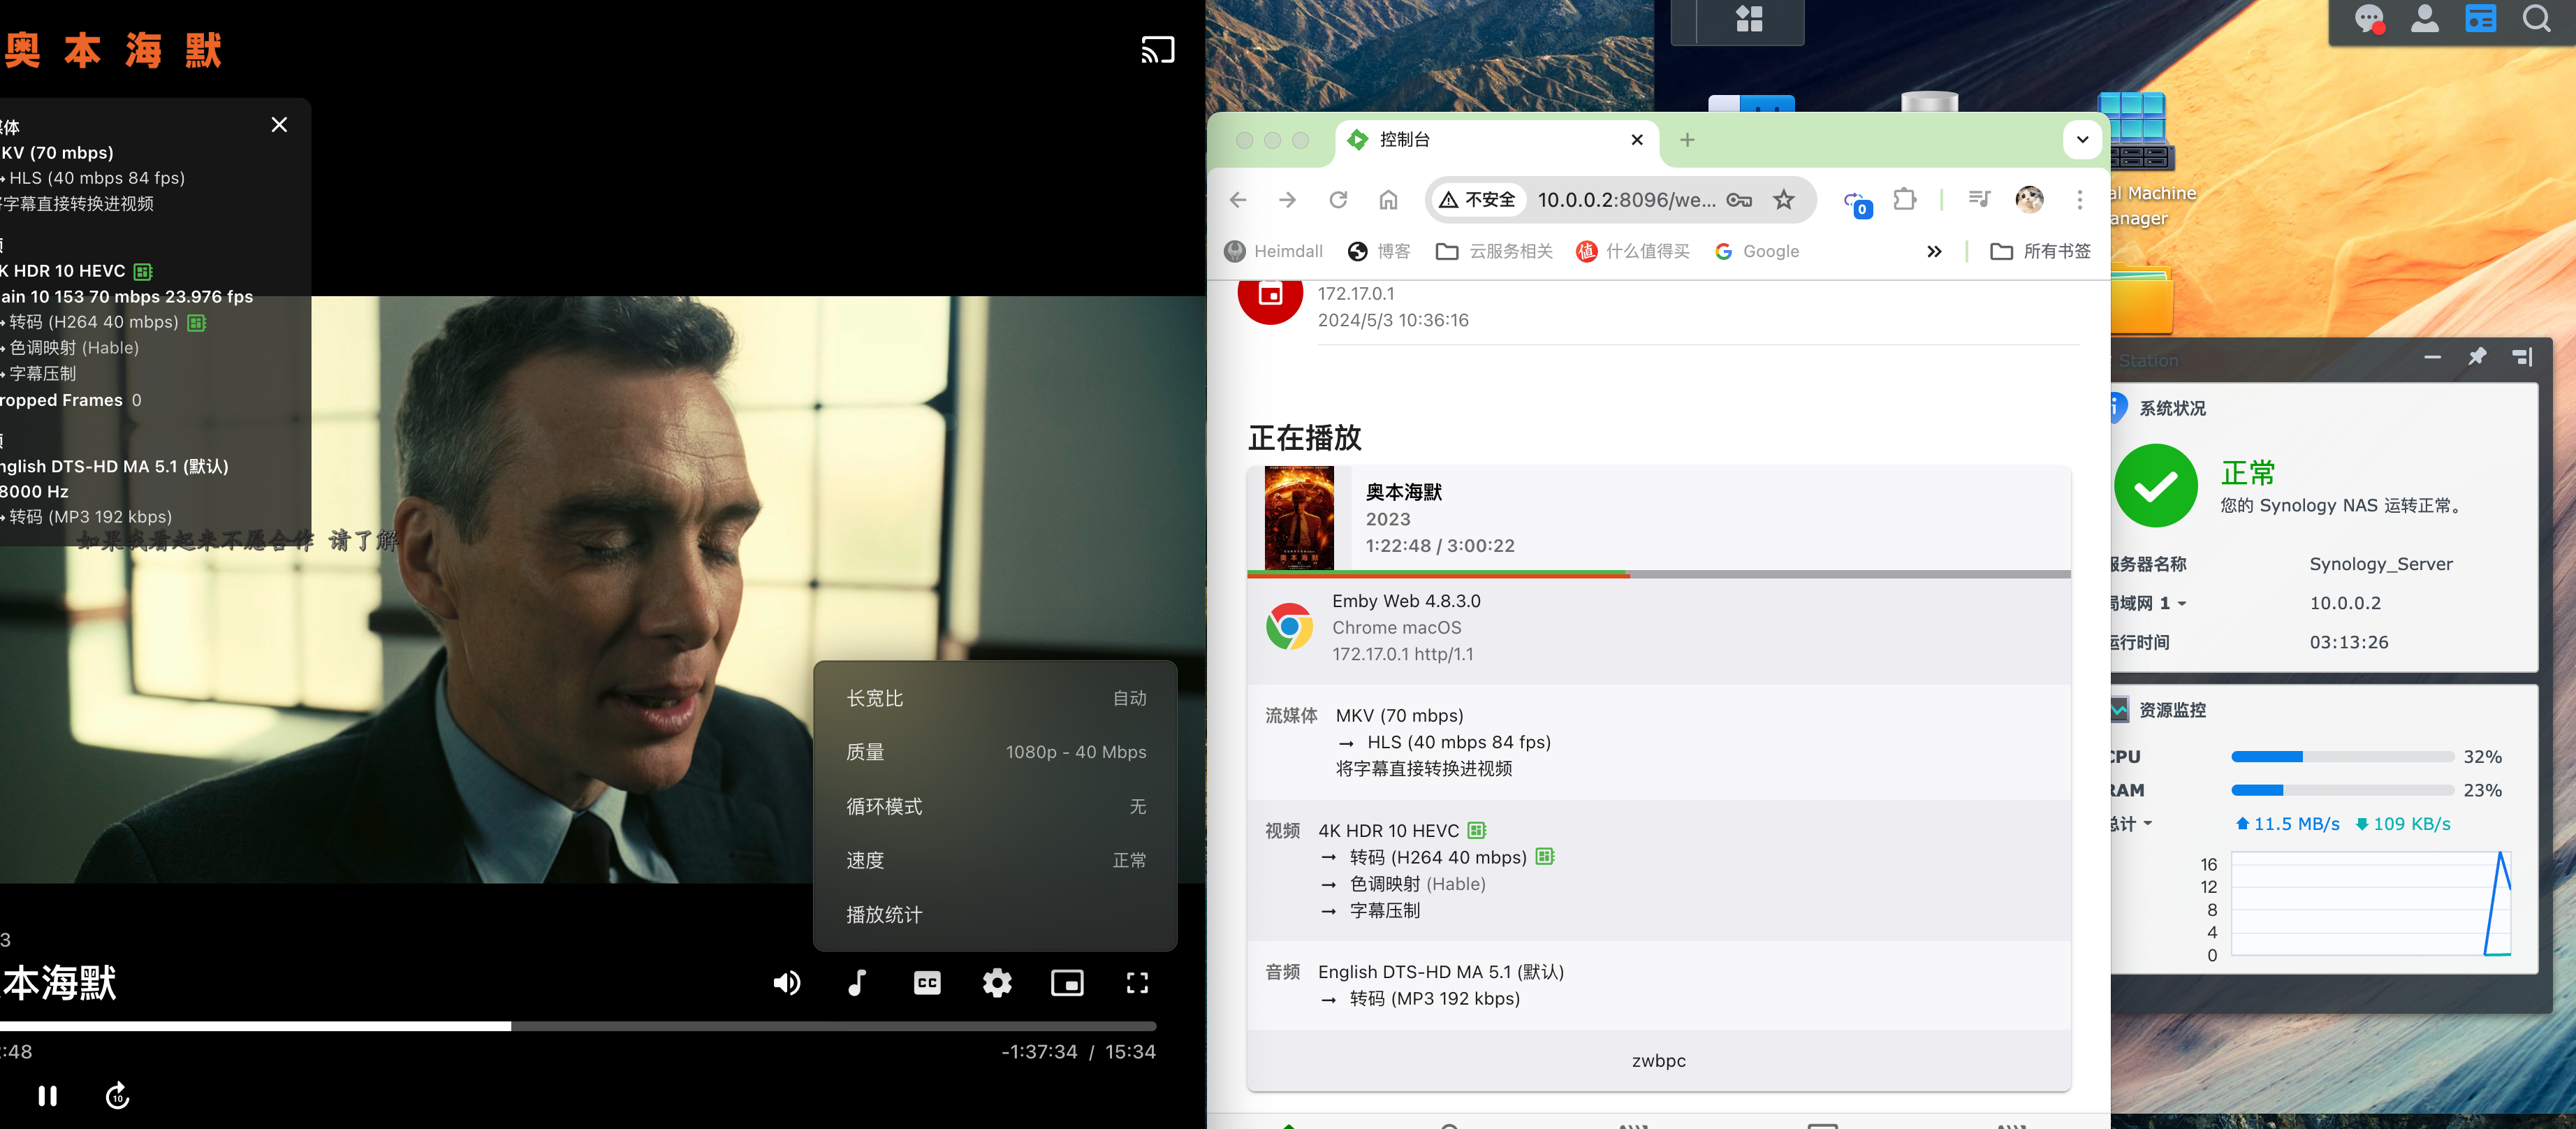Image resolution: width=2576 pixels, height=1129 pixels.
Task: Open the extensions puzzle icon
Action: [x=1905, y=200]
